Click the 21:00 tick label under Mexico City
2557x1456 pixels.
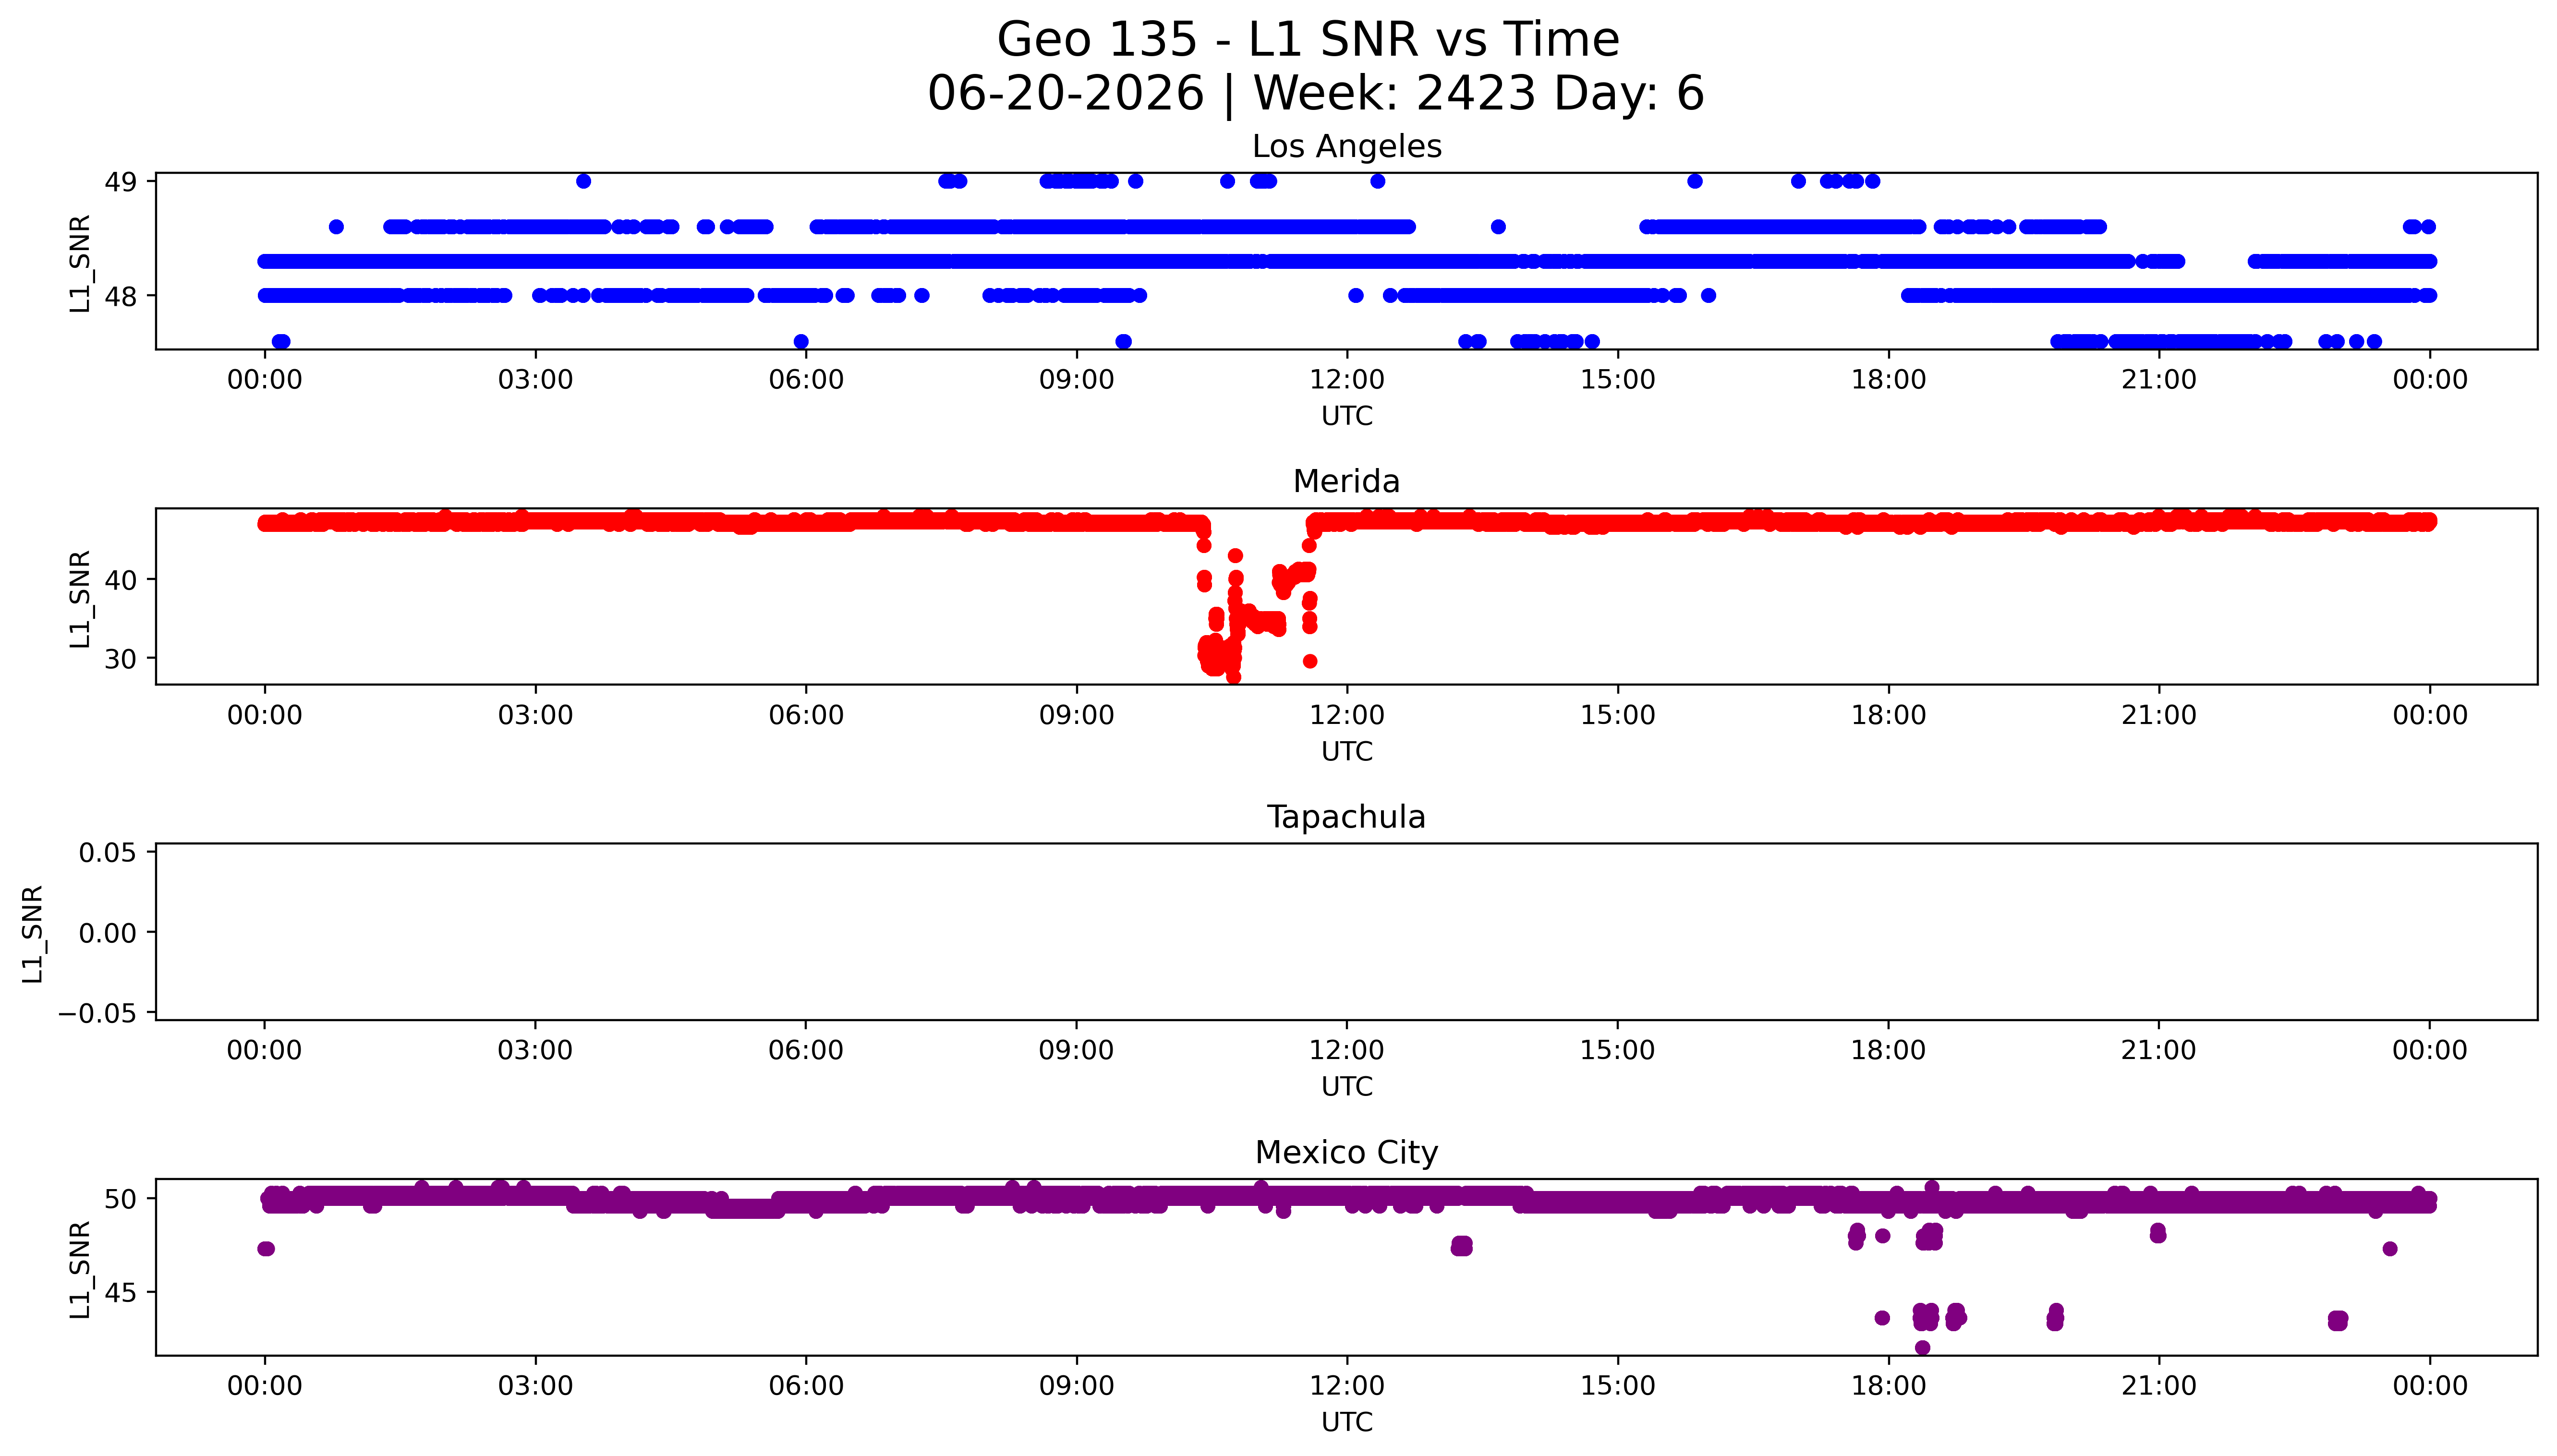pos(2159,1386)
